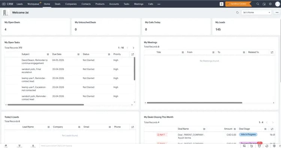
Task: Open task sandesh joshi, Final escalation
Action: click(x=31, y=70)
